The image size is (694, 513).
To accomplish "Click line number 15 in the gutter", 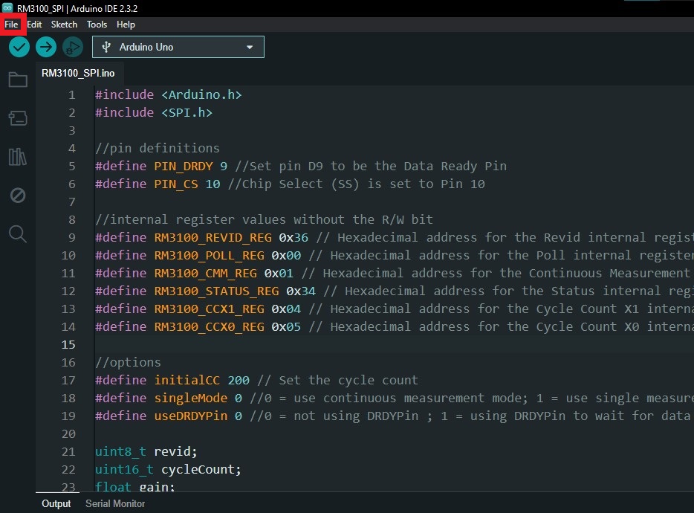I will 68,345.
